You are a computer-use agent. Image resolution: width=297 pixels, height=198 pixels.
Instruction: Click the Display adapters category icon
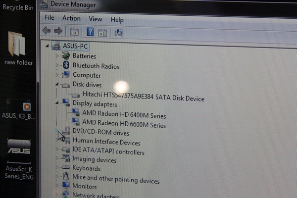click(66, 102)
